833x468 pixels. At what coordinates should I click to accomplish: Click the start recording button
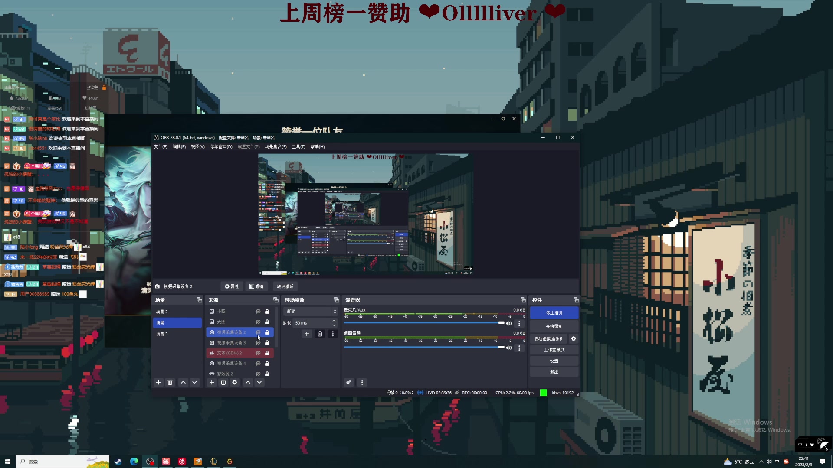pos(554,326)
